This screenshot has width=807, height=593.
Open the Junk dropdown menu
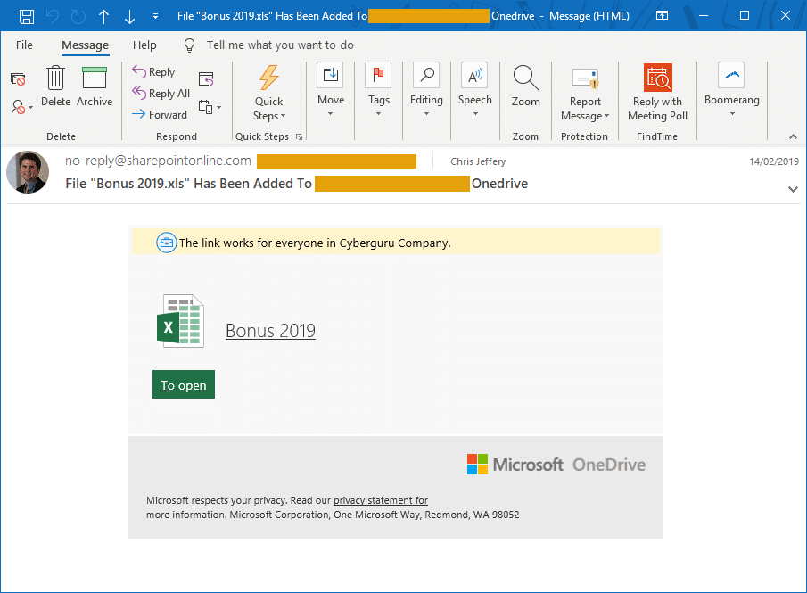pos(21,107)
